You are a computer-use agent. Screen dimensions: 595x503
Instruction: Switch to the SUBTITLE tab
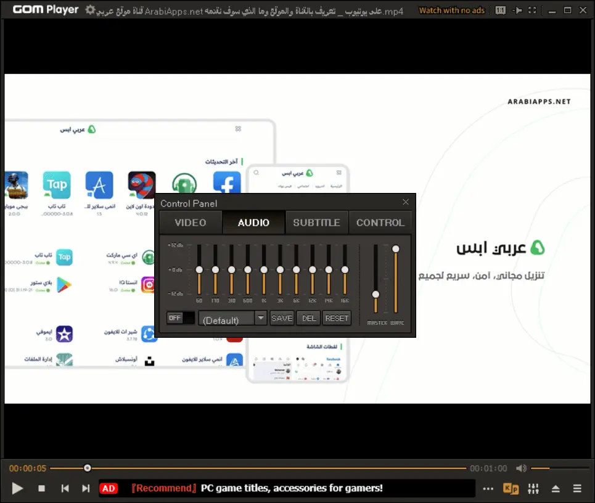[x=316, y=223]
